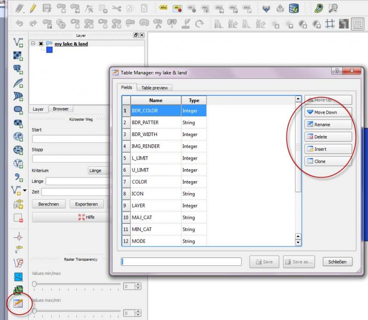Click the Add PostGIS Layer elephant icon

tap(18, 69)
